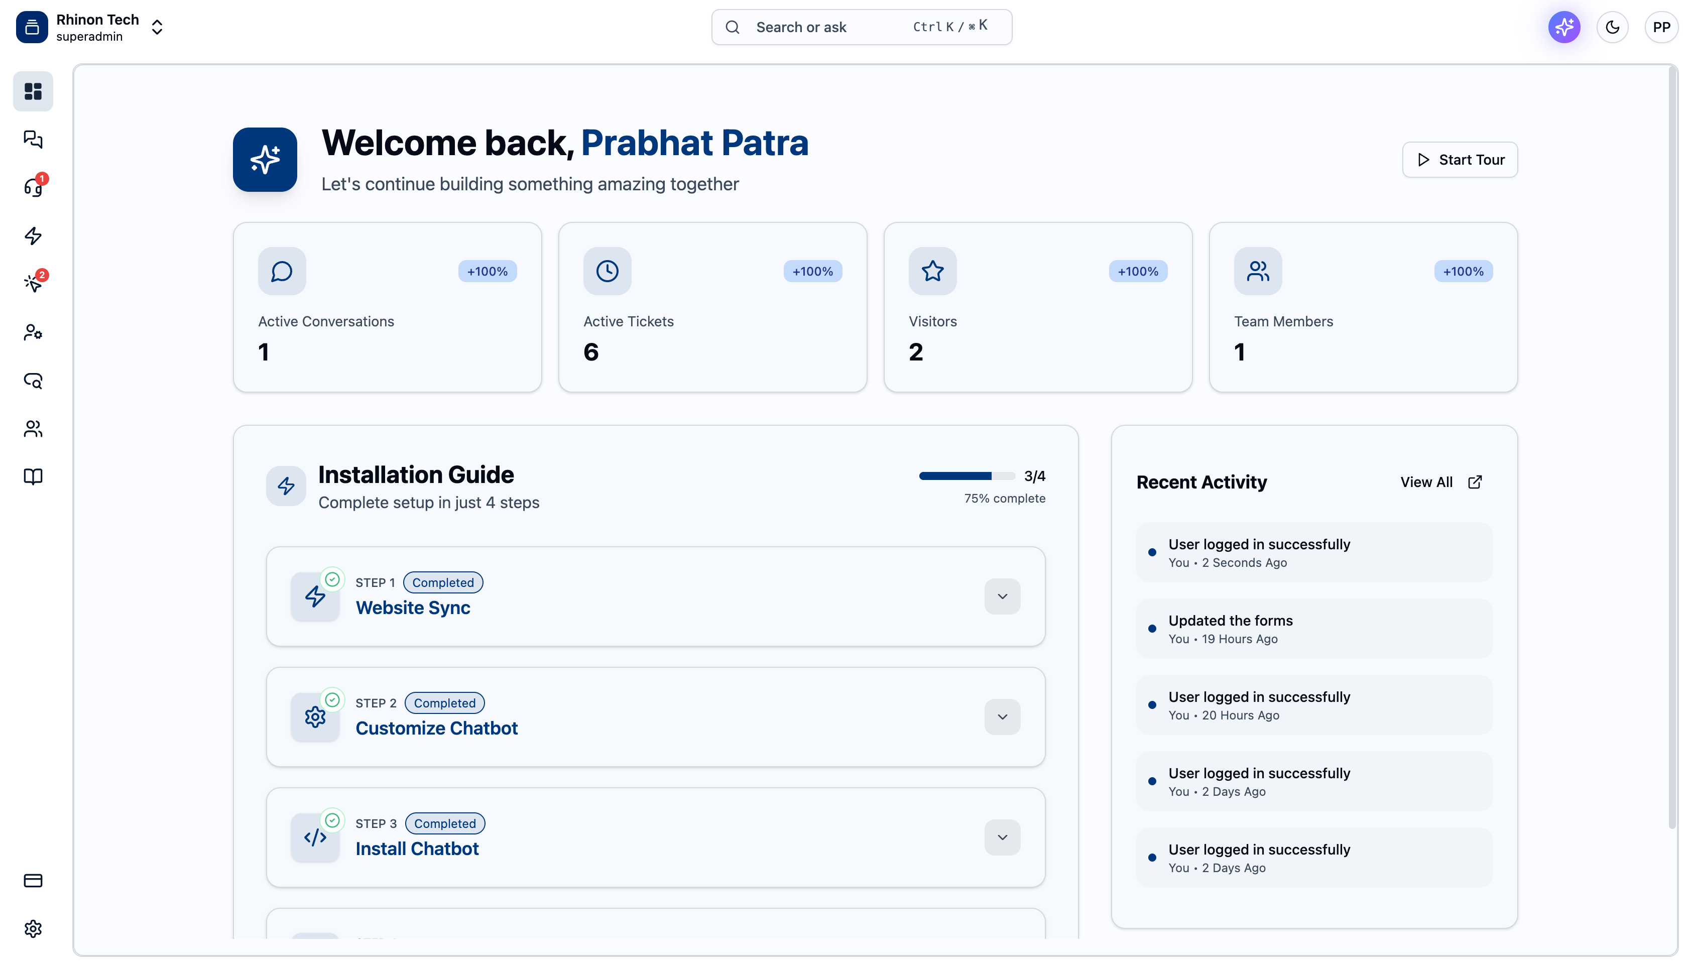Open the user settings sidebar icon
1687x965 pixels.
pos(33,332)
